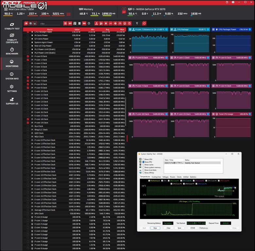Open the Statistics tab in AIDA64

coord(193,177)
